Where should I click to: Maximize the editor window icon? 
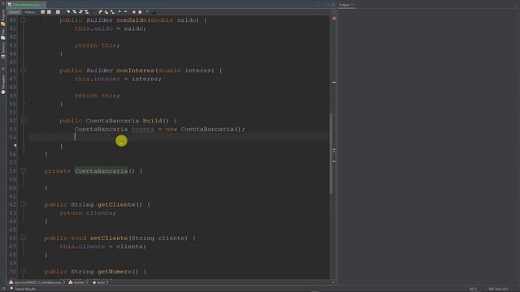coord(333,5)
